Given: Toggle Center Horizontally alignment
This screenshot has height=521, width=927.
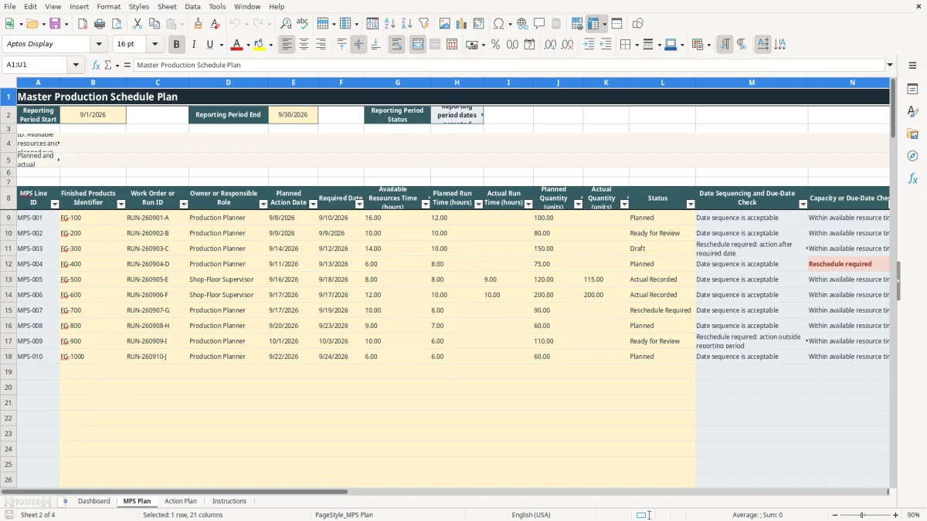Looking at the screenshot, I should click(x=304, y=45).
